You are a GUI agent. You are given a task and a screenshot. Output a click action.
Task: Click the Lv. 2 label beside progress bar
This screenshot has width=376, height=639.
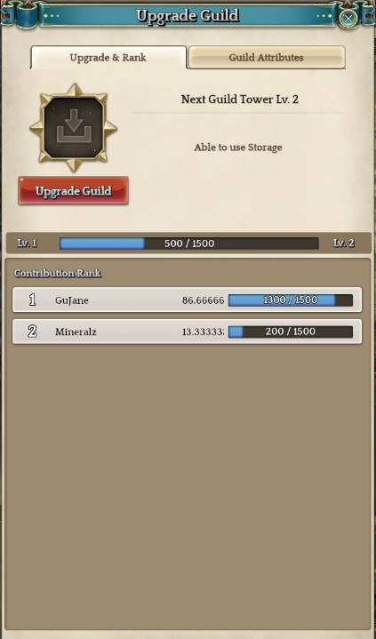pos(344,244)
